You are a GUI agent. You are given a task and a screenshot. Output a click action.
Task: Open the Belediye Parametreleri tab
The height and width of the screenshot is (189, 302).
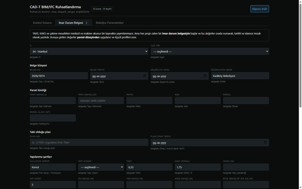[x=110, y=23]
